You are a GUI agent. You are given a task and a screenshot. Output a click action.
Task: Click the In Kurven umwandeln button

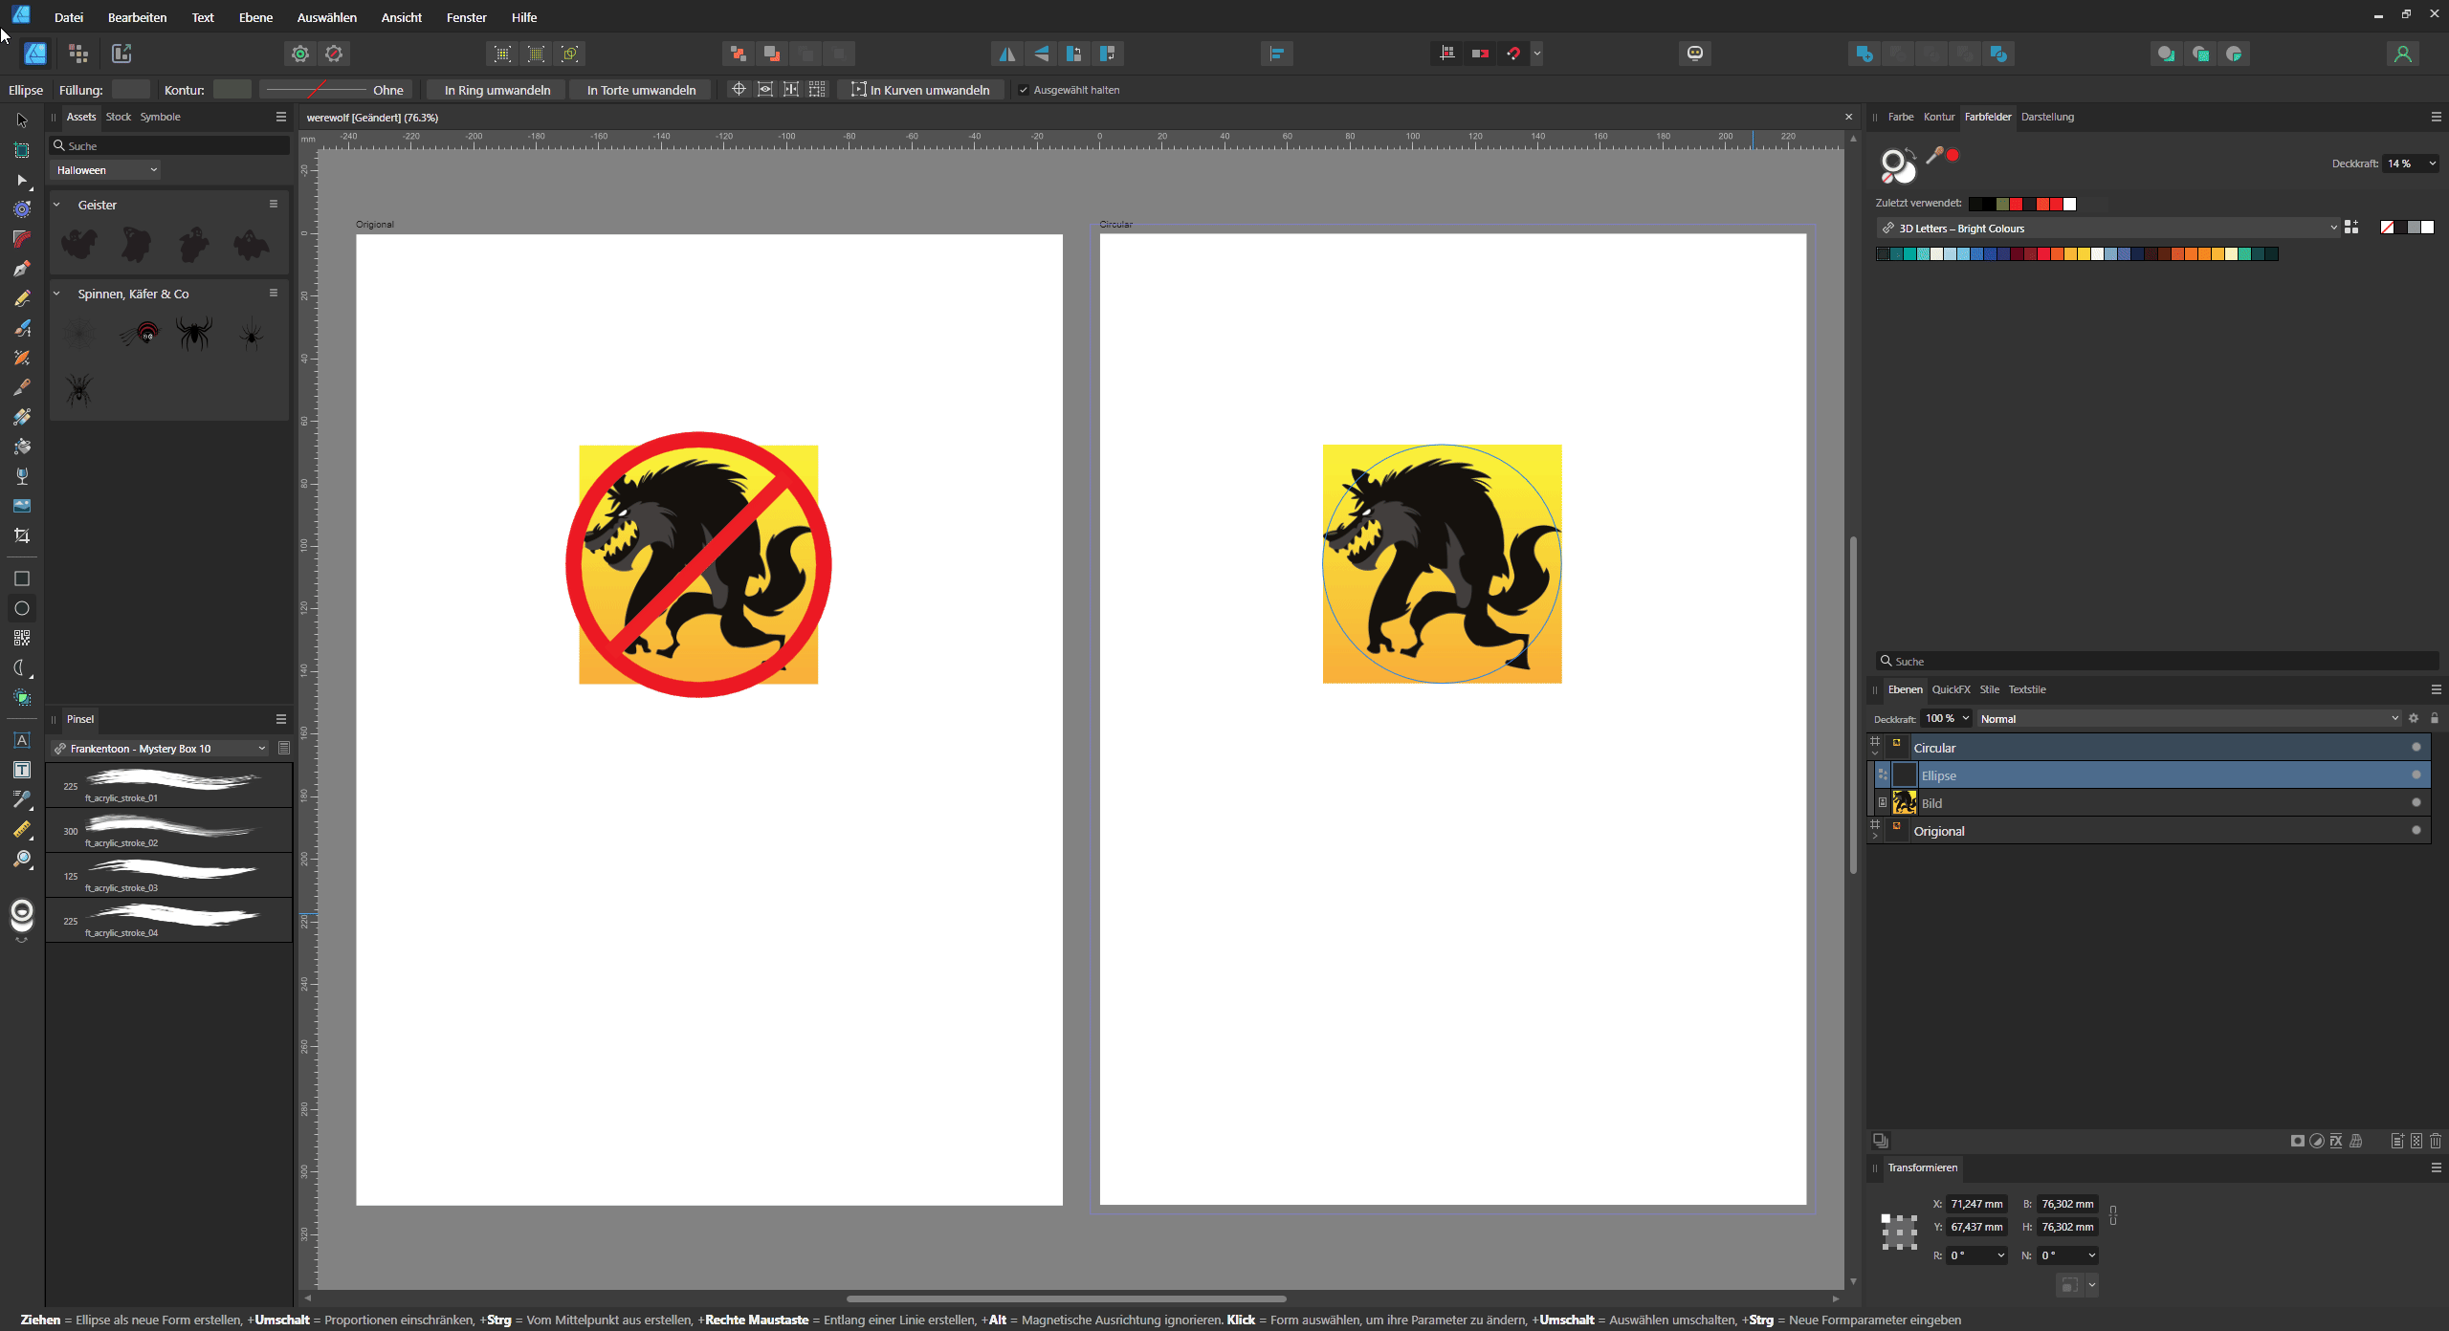pyautogui.click(x=921, y=89)
